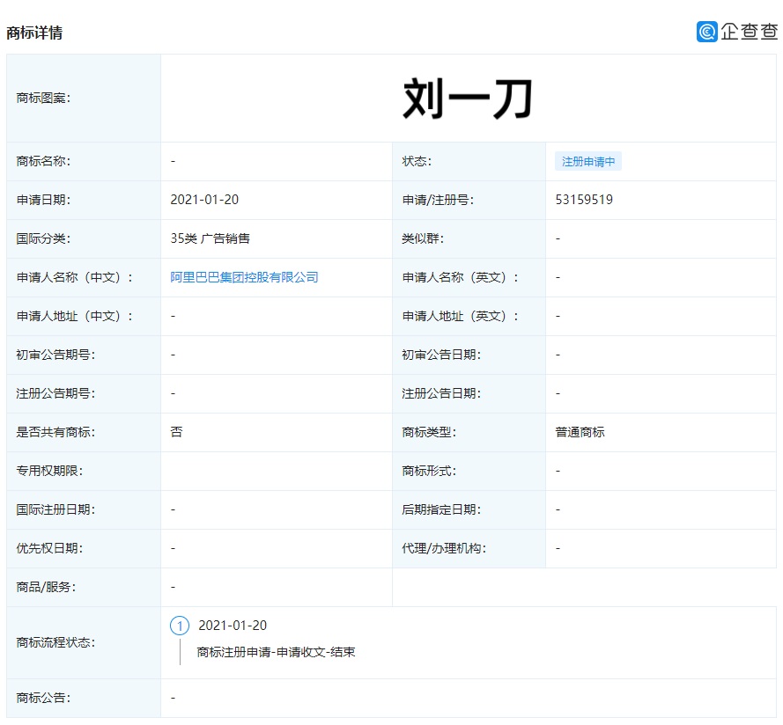Select the process date 2021-01-20 beside step 1

coord(233,626)
